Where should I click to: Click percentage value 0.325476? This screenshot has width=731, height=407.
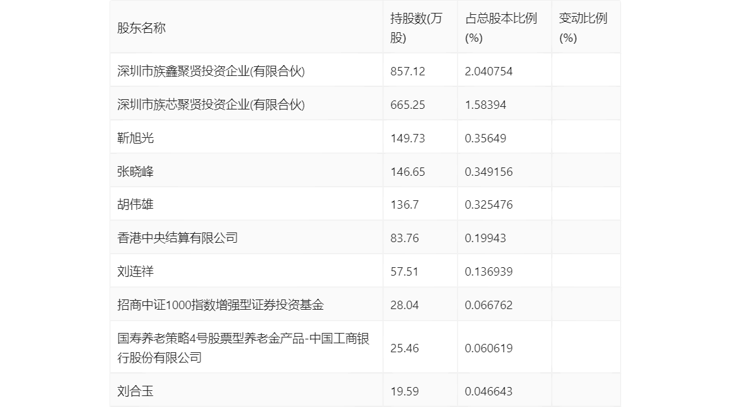(x=489, y=204)
